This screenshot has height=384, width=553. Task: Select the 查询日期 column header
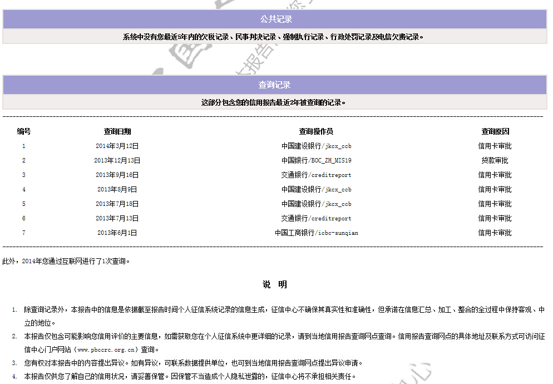(x=117, y=131)
